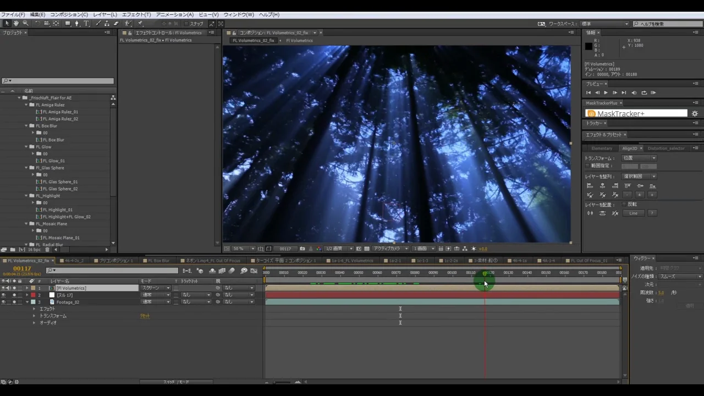
Task: Toggle 反転 checkbox in Align3D panel
Action: tap(624, 204)
